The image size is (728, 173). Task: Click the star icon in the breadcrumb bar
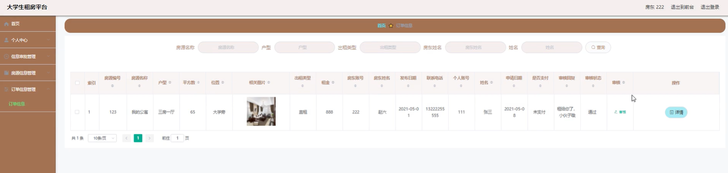click(391, 25)
